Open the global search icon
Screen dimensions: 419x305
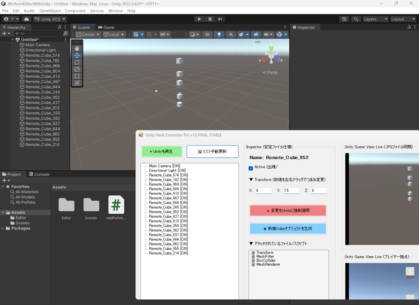pyautogui.click(x=356, y=19)
